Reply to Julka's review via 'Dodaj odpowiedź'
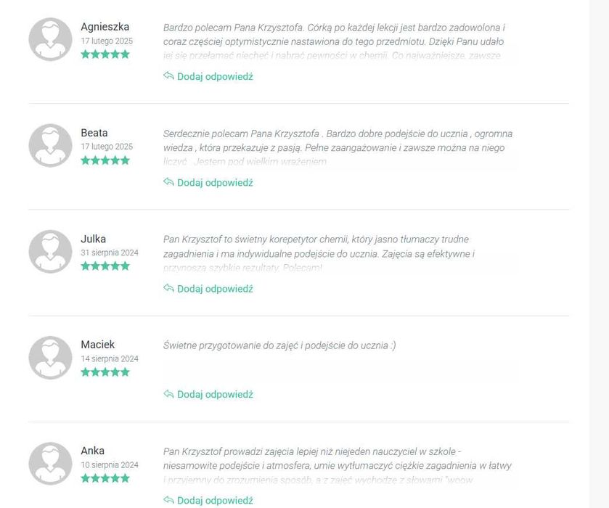 coord(215,288)
